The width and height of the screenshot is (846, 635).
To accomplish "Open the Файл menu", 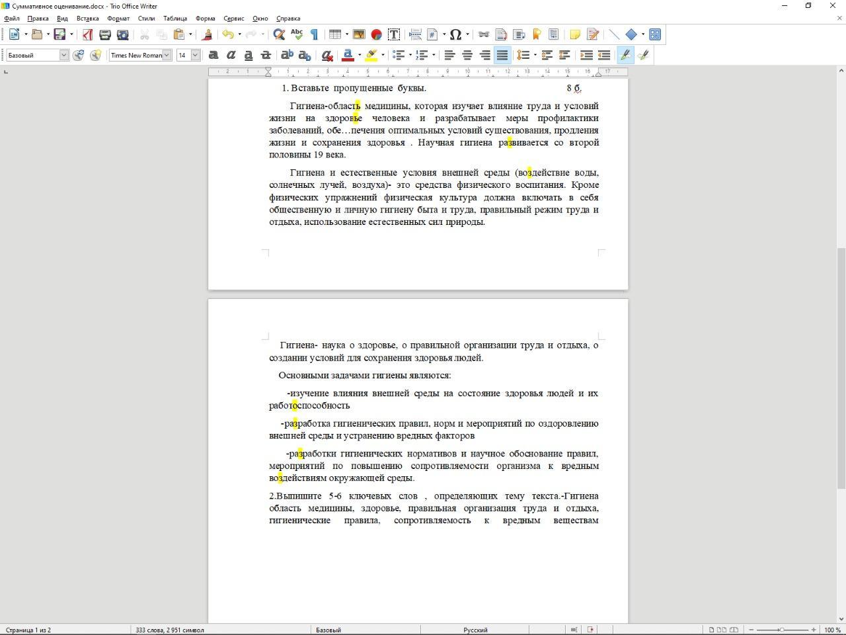I will point(12,19).
